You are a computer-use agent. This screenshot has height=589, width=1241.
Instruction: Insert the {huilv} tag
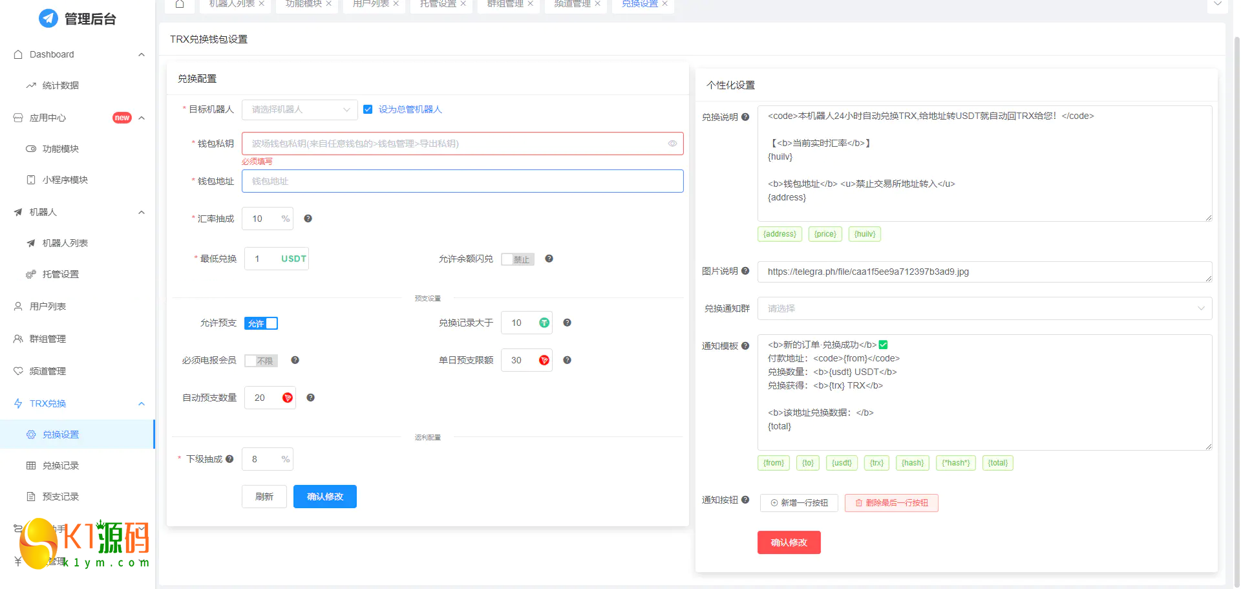pos(865,234)
